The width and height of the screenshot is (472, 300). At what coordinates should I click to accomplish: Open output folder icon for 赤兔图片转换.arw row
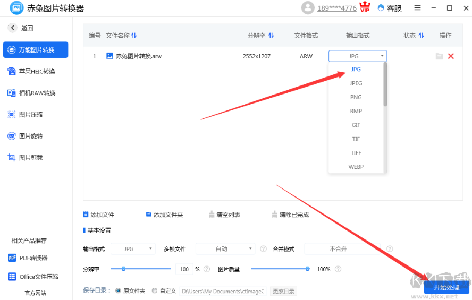click(439, 56)
